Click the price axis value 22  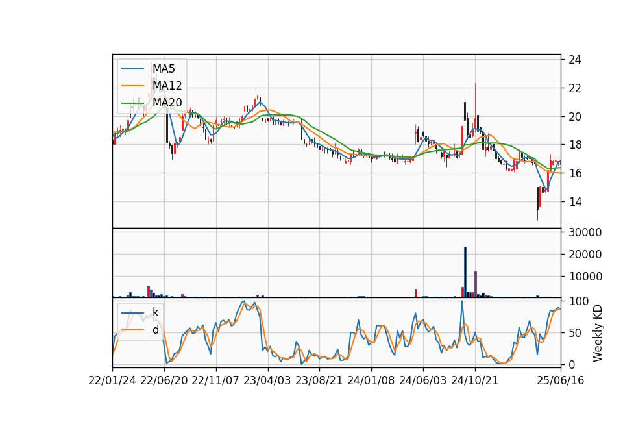(575, 88)
